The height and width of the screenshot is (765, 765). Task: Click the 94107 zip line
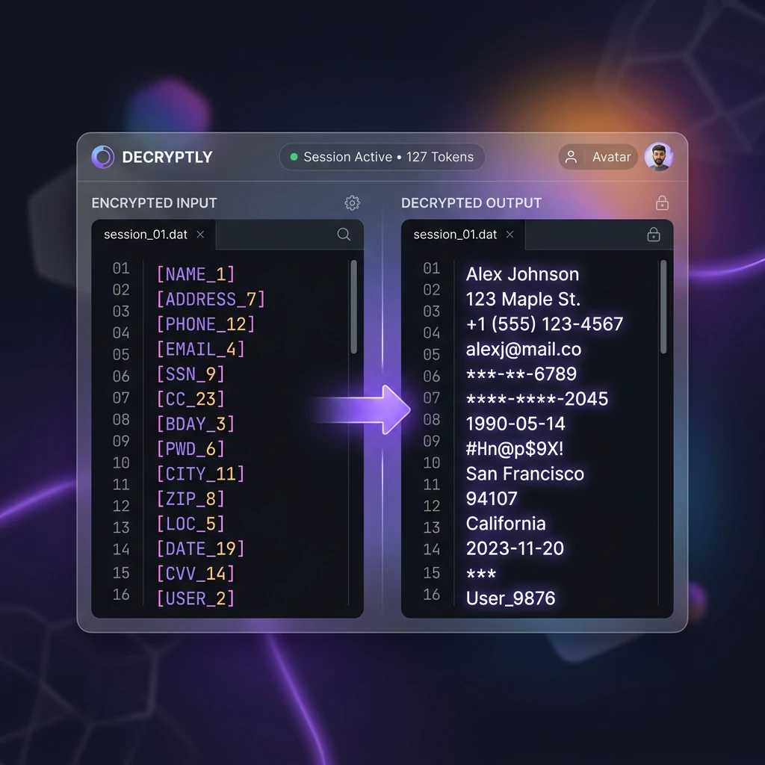[492, 498]
